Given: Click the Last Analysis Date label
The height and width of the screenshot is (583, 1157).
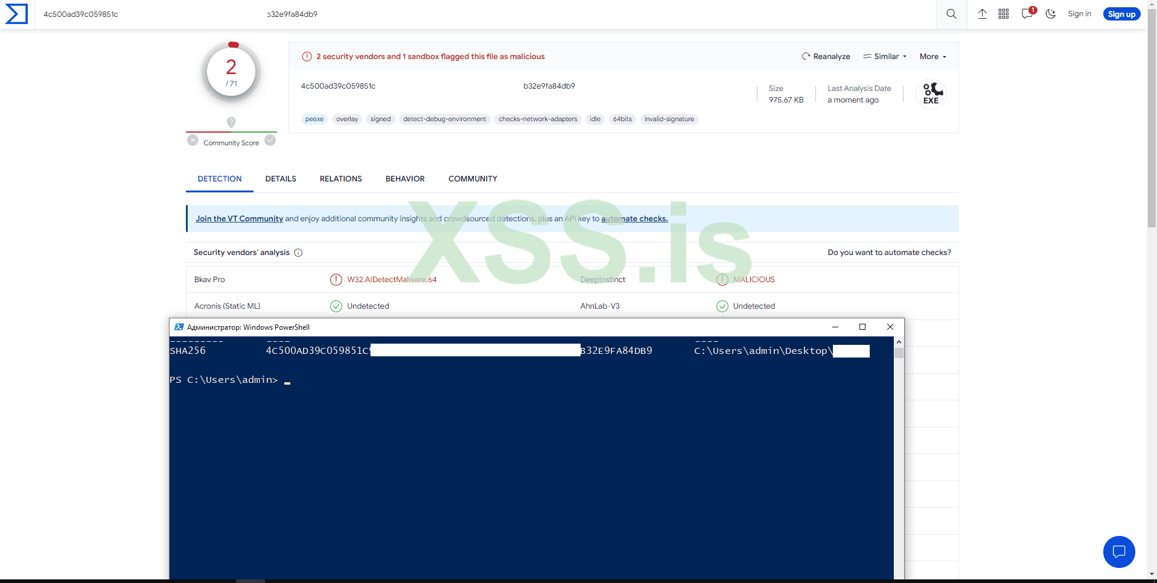Looking at the screenshot, I should pyautogui.click(x=859, y=89).
